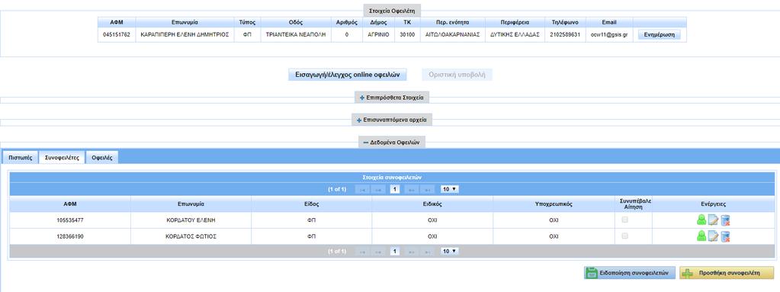The width and height of the screenshot is (780, 292).
Task: Click Ειδοποίηση συνοφειλετών button
Action: [630, 273]
